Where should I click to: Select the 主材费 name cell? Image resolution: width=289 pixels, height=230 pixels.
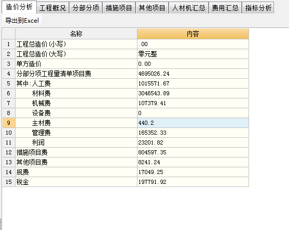click(x=76, y=123)
